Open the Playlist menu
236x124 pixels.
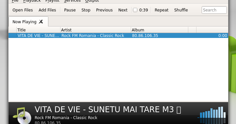point(52,1)
